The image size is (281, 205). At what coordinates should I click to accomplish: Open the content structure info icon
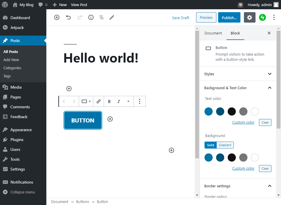91,17
